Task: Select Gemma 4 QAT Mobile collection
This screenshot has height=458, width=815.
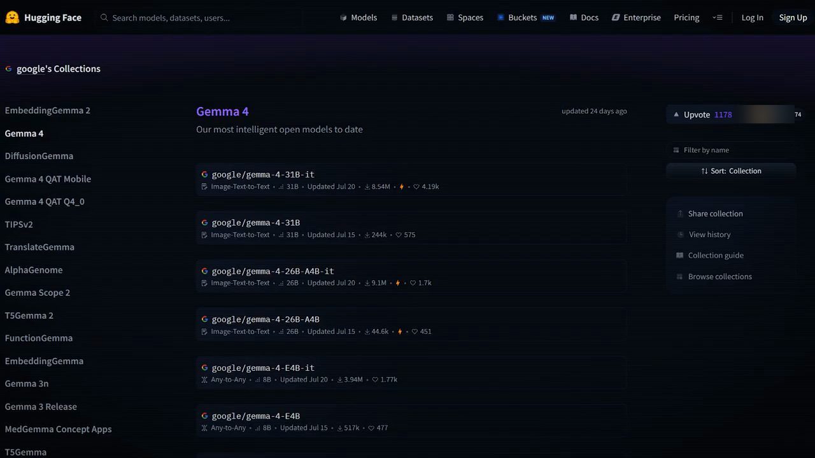Action: tap(48, 179)
